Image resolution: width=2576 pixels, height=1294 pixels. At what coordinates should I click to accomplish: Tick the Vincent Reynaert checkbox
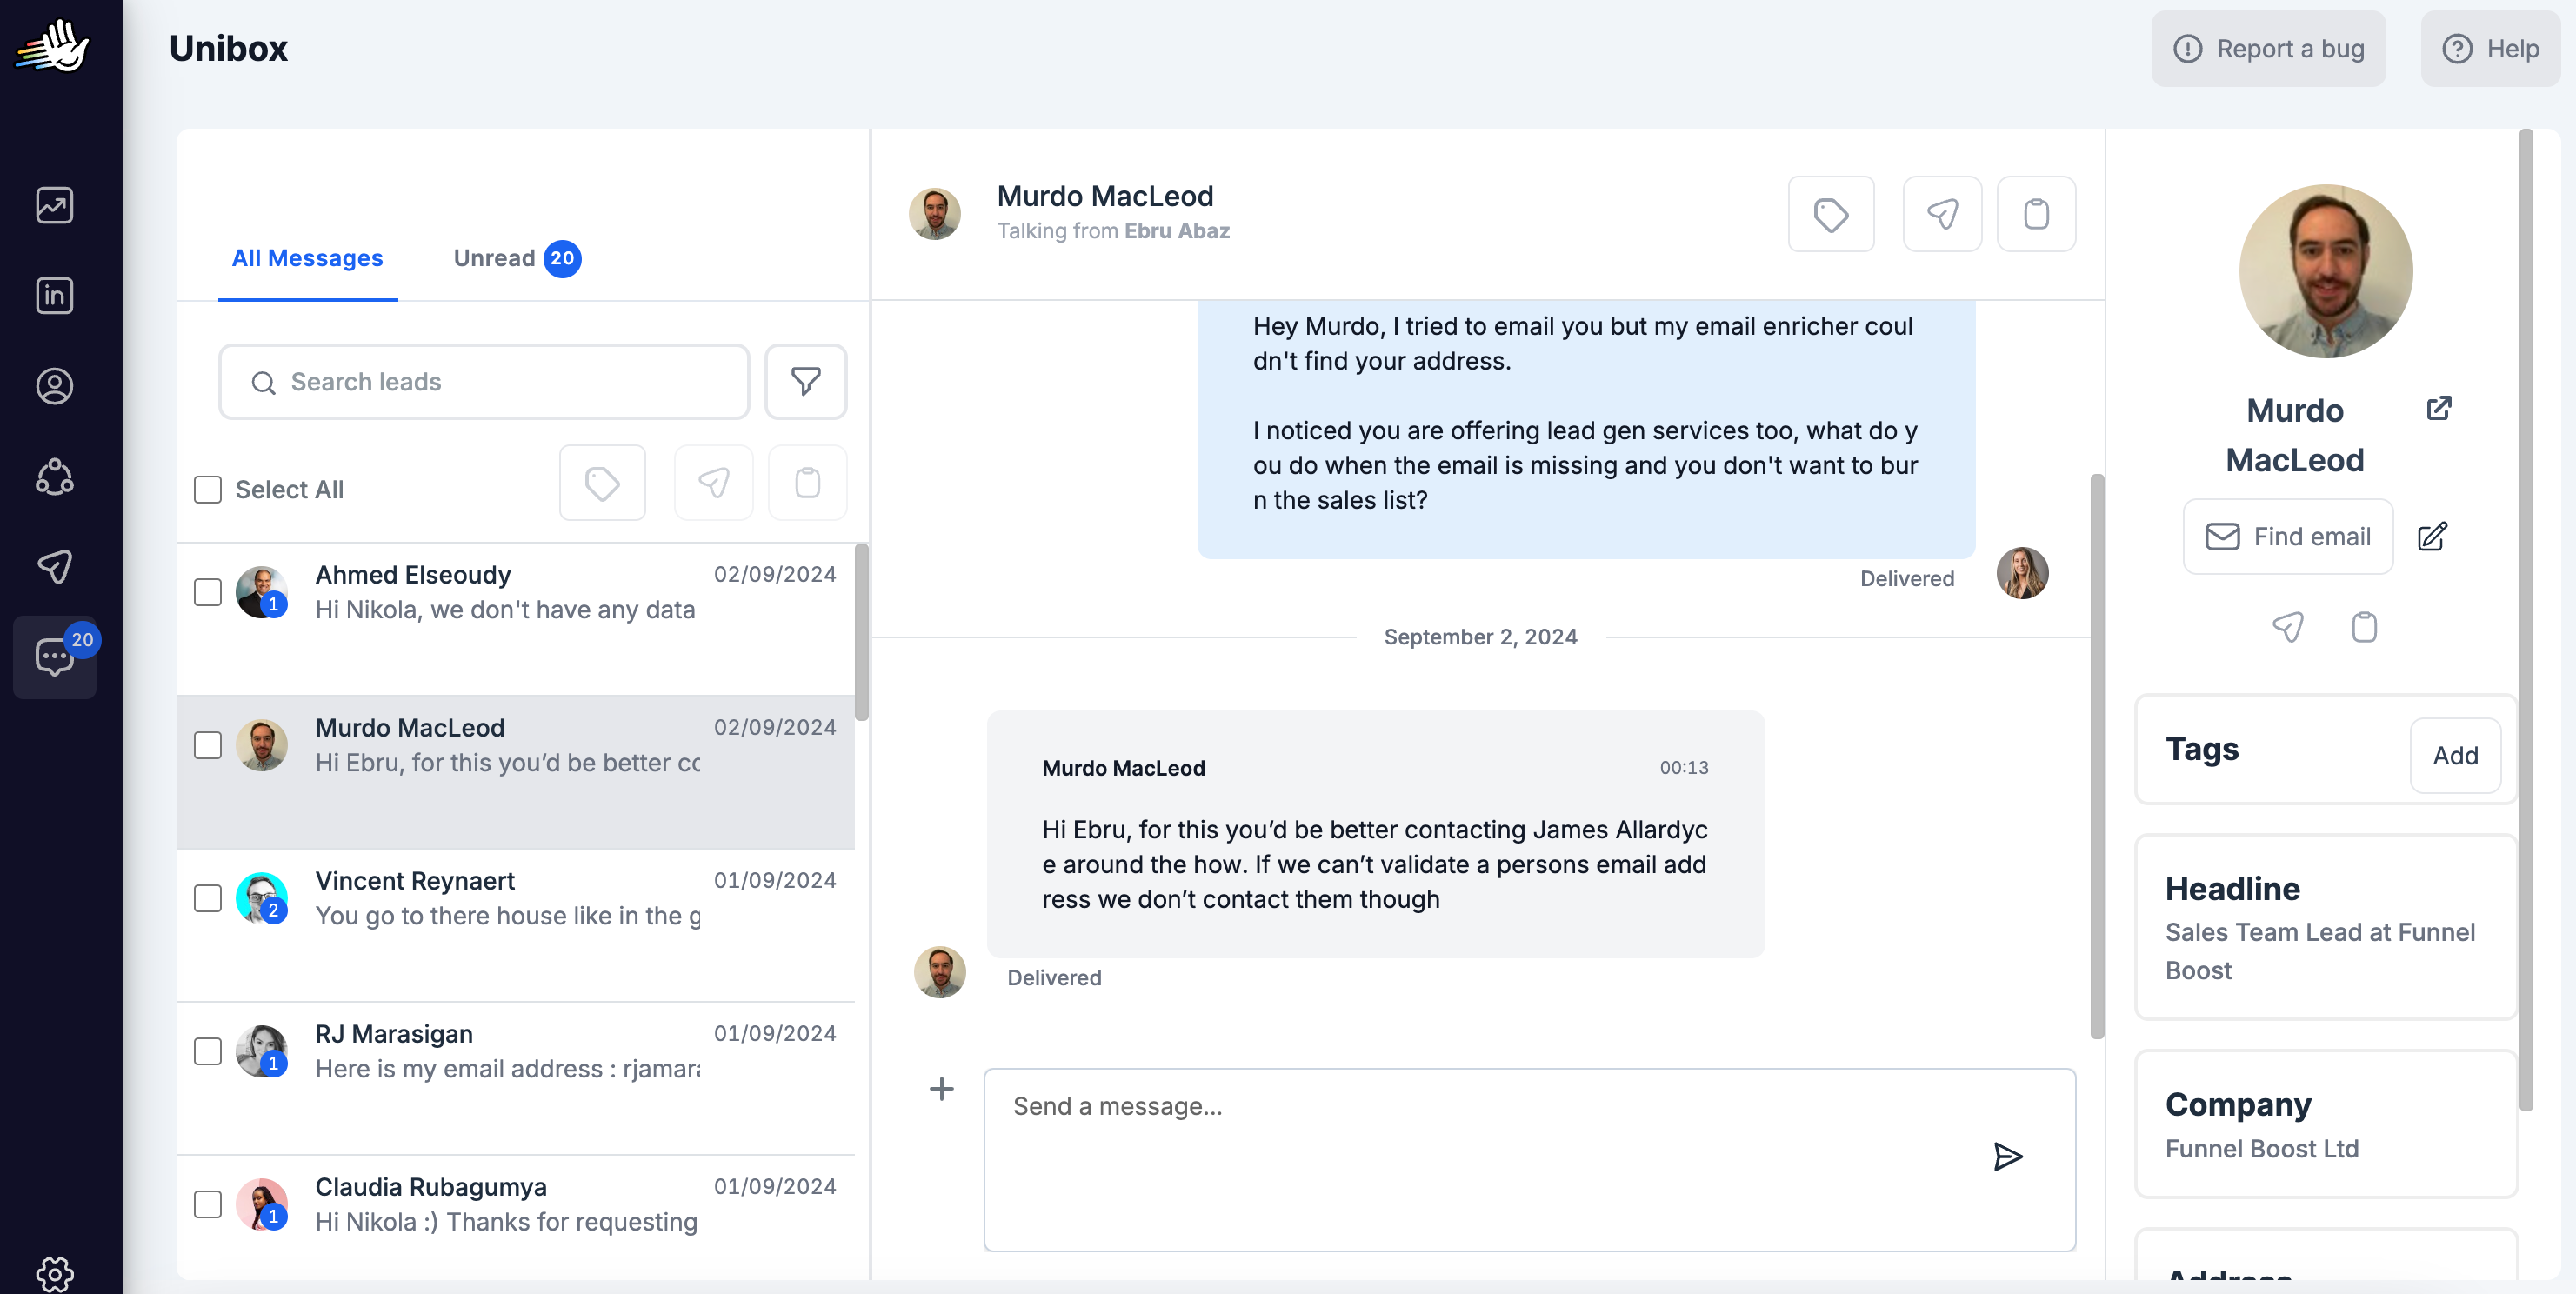[207, 898]
